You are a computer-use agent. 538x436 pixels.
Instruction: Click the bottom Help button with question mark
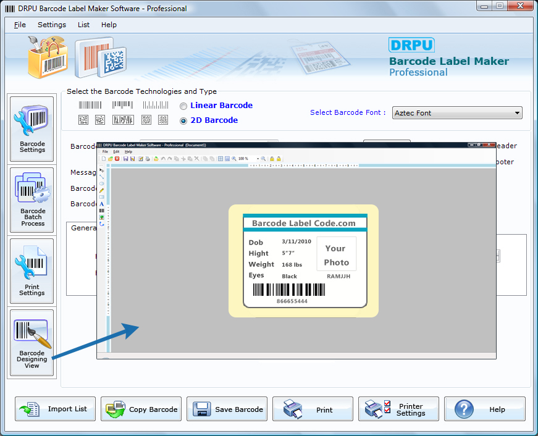pos(484,409)
